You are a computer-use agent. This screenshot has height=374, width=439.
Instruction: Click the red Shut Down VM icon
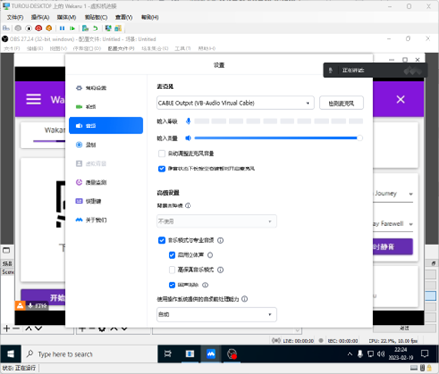click(39, 29)
